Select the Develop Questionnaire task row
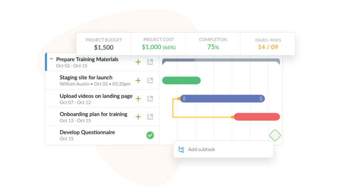This screenshot has height=193, width=344. pyautogui.click(x=87, y=135)
